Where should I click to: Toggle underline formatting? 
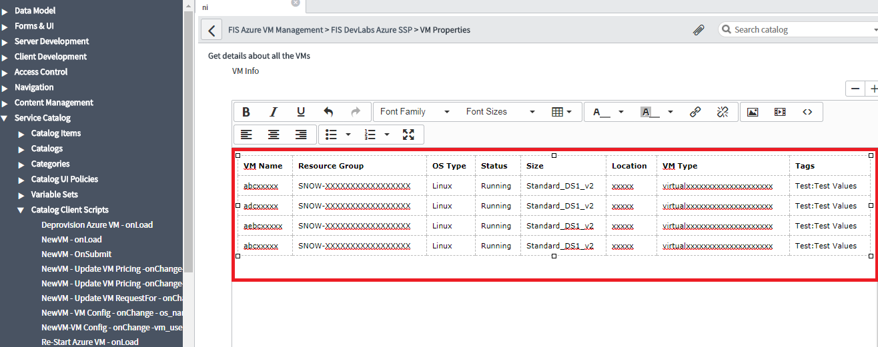pyautogui.click(x=301, y=112)
